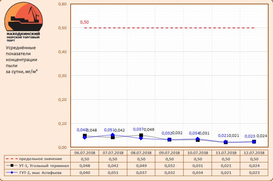The height and width of the screenshot is (181, 273).
Task: Click the black square legend marker for УТ-1
Action: [12, 166]
